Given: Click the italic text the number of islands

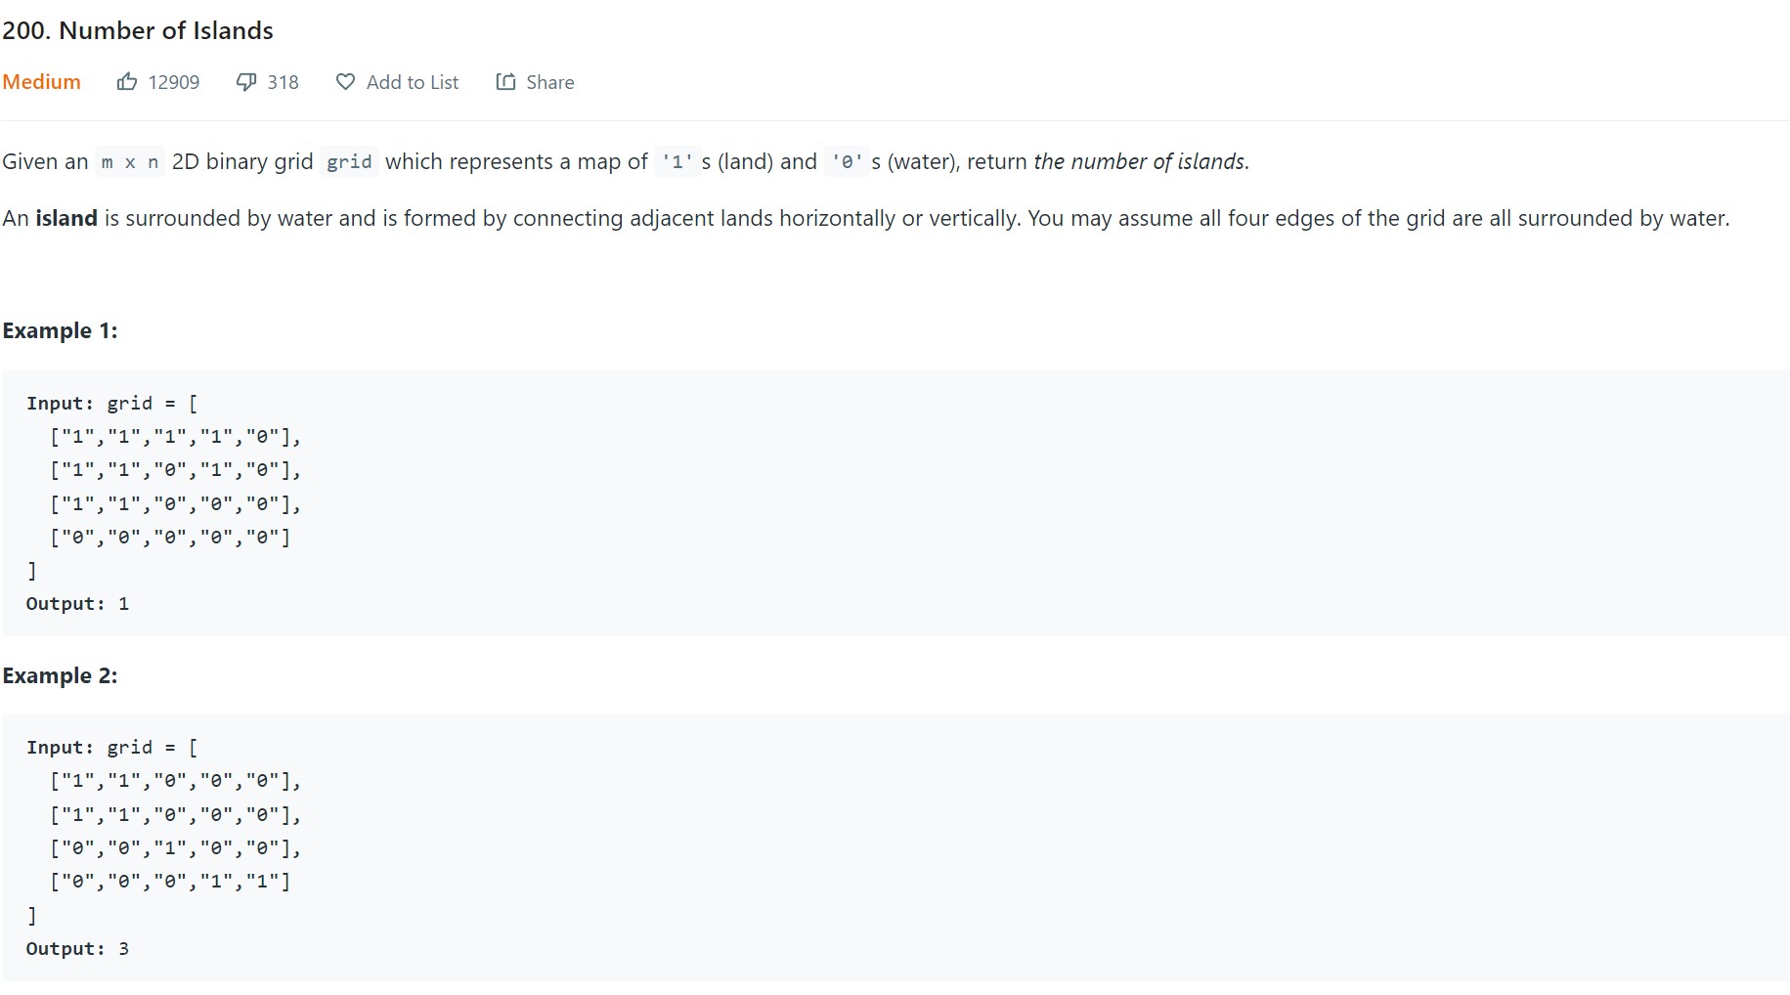Looking at the screenshot, I should point(1140,161).
